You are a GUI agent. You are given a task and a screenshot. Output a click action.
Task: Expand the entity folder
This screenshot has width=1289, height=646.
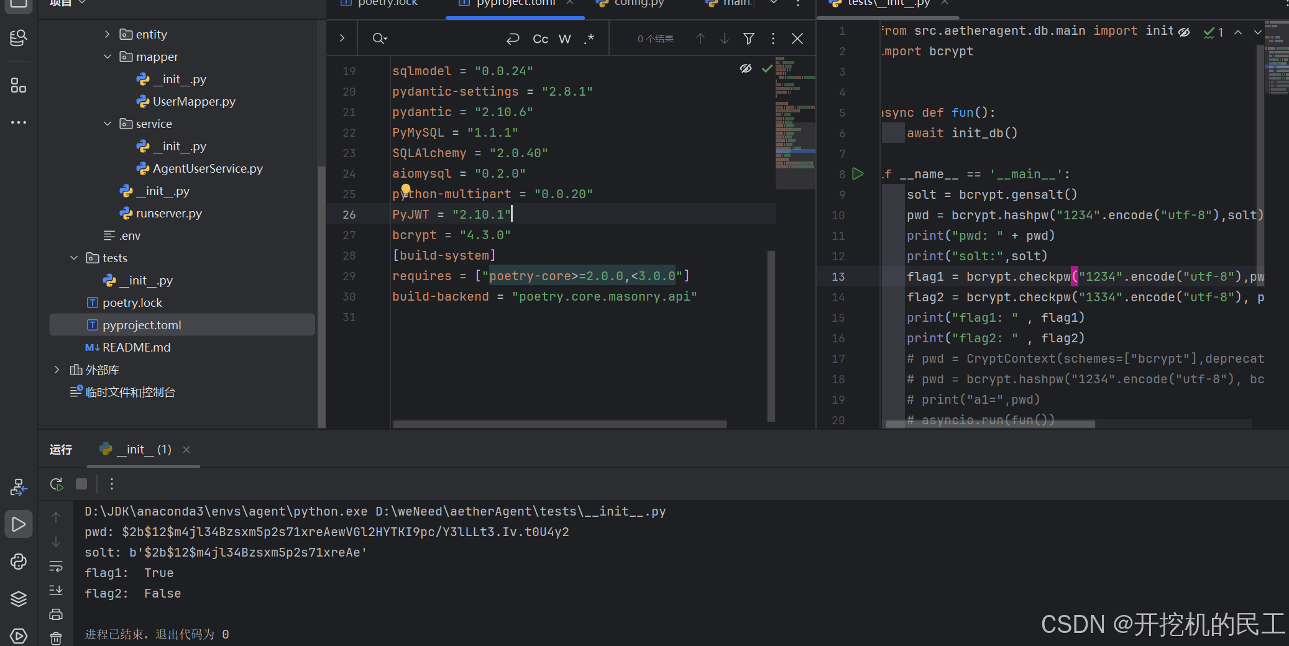[107, 34]
